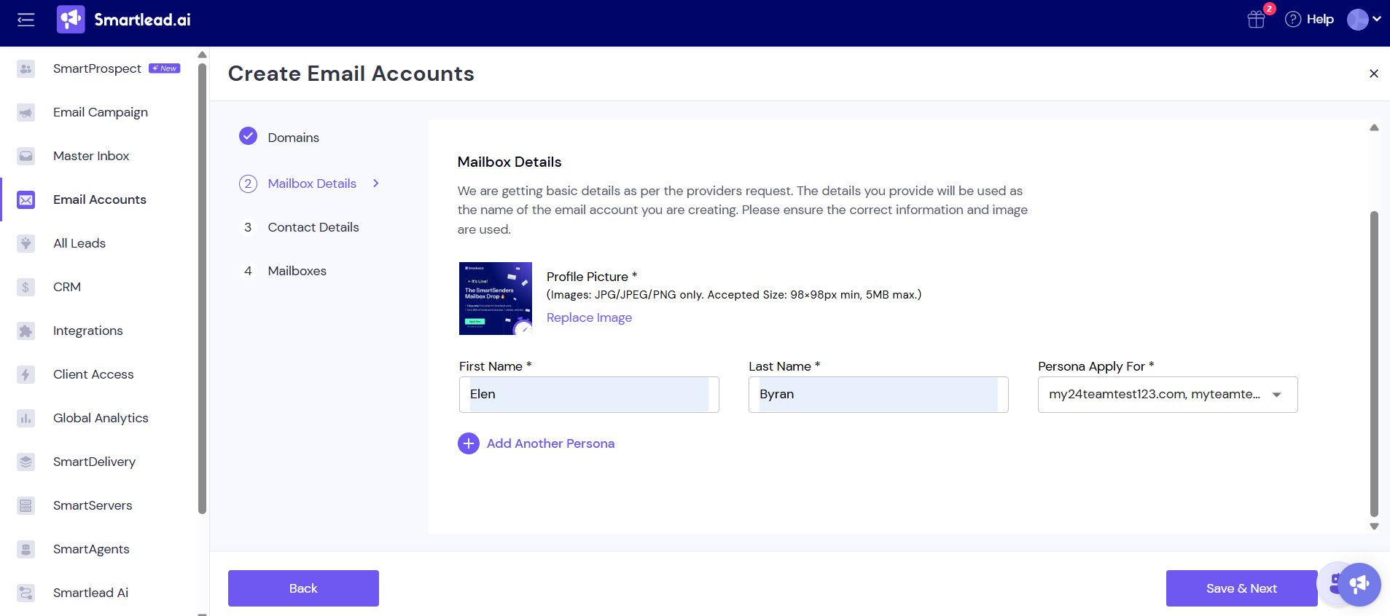Click the Integrations puzzle piece icon
Screen dimensions: 1390x616
tap(26, 331)
